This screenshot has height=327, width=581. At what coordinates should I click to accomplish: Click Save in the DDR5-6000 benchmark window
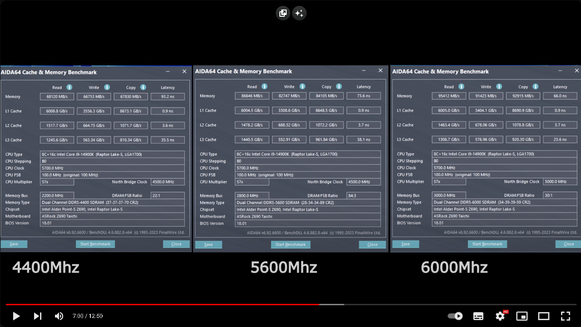[x=406, y=244]
